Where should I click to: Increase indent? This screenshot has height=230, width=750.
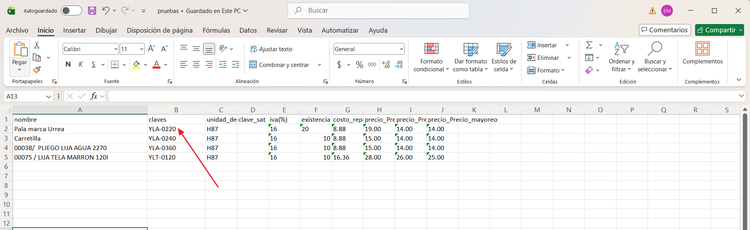point(236,64)
